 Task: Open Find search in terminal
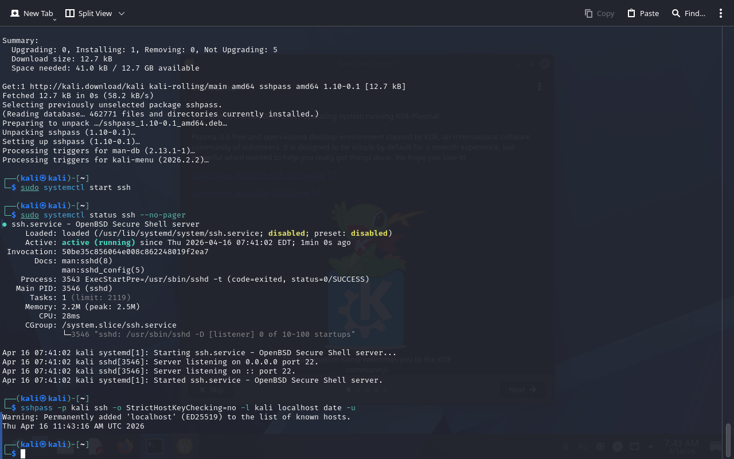(688, 13)
